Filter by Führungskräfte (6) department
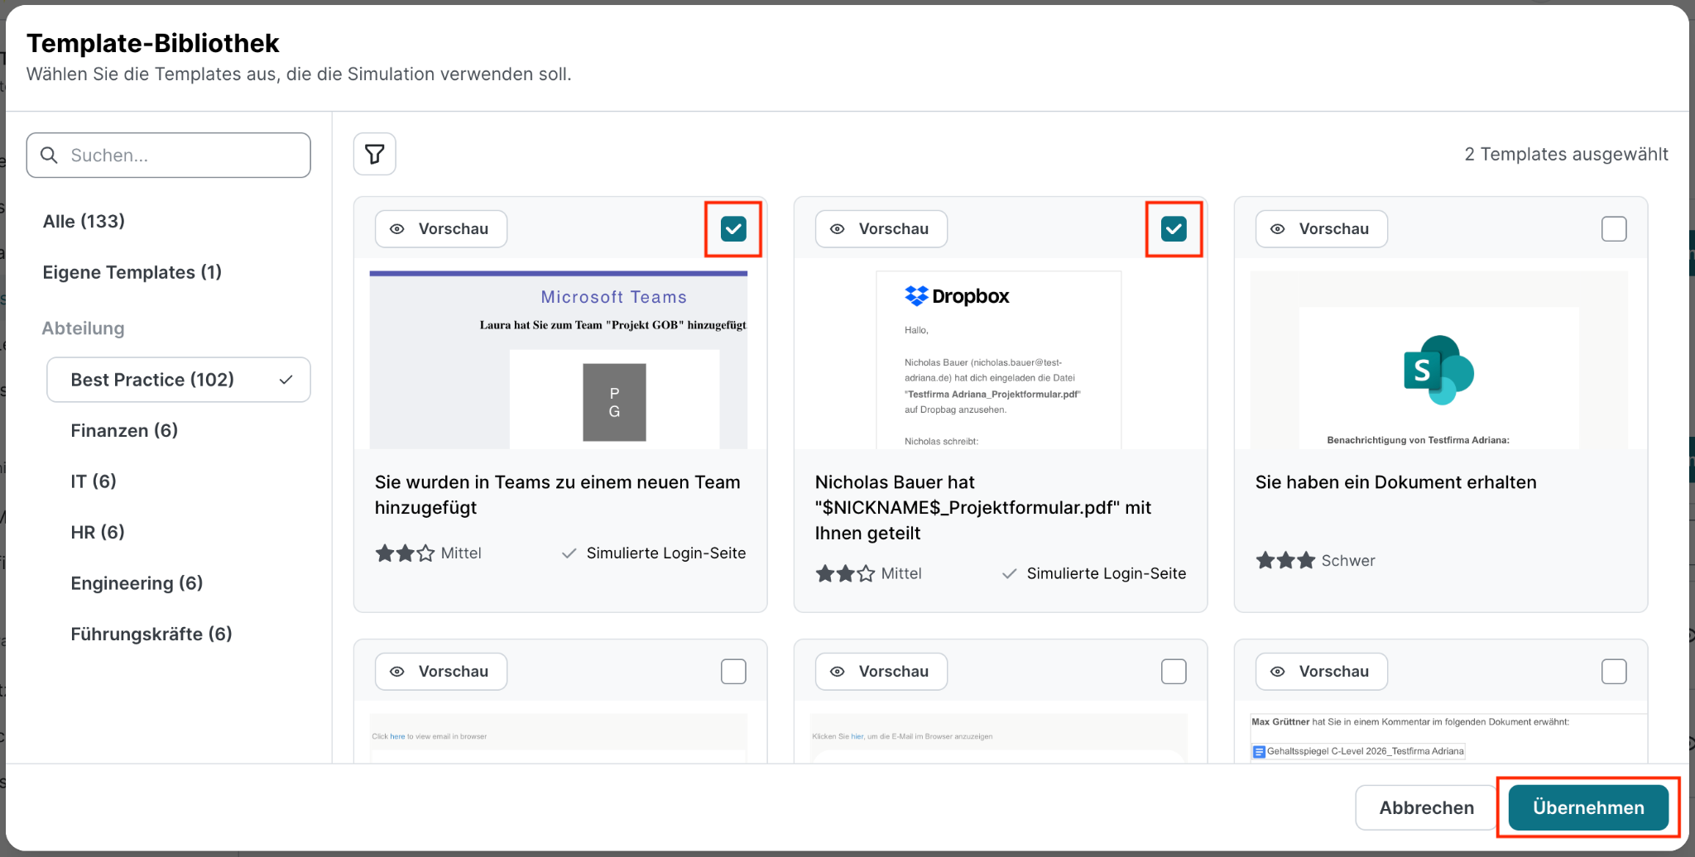Viewport: 1695px width, 857px height. (x=151, y=634)
